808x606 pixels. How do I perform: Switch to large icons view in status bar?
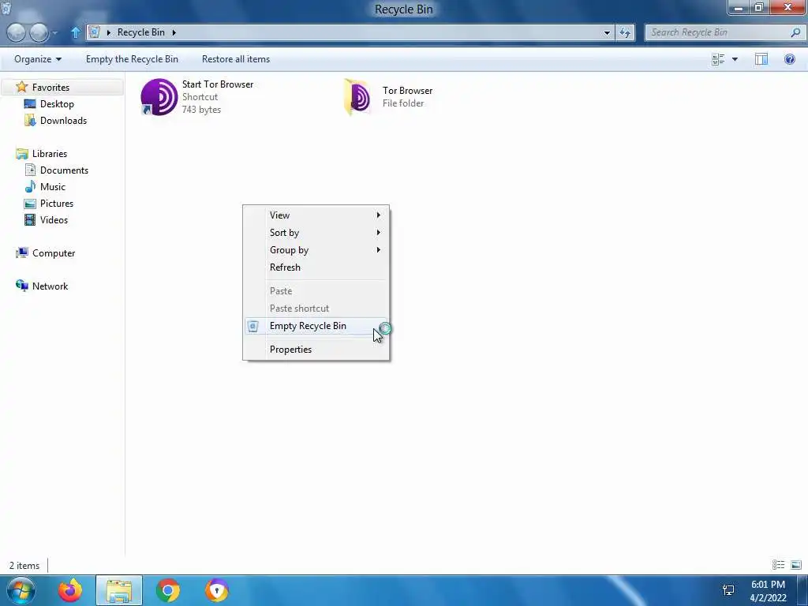pyautogui.click(x=796, y=565)
